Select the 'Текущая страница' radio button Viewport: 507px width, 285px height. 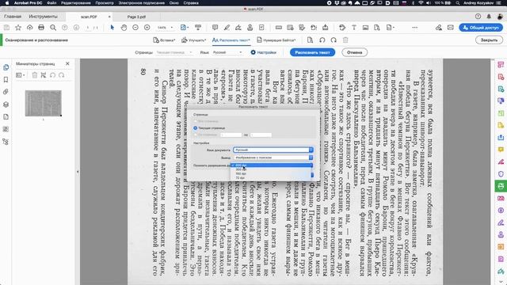(x=196, y=128)
